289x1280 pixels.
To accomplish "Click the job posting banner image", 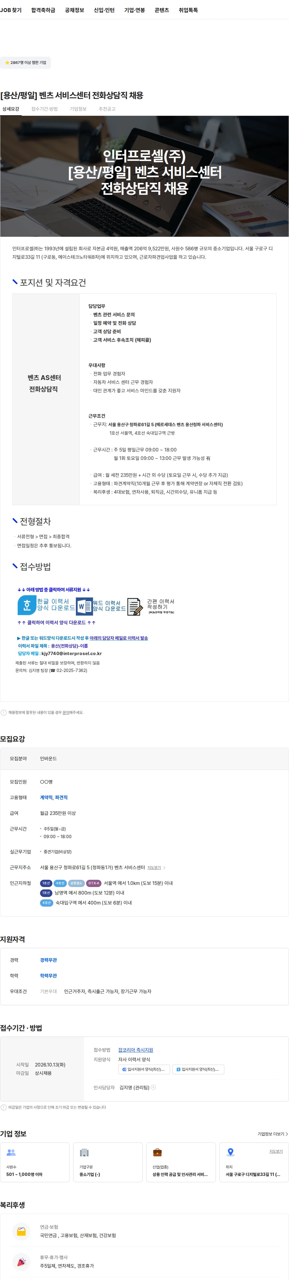I will coord(144,176).
